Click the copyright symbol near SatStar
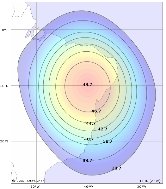Screen dimensions: 166x189 click(14, 181)
